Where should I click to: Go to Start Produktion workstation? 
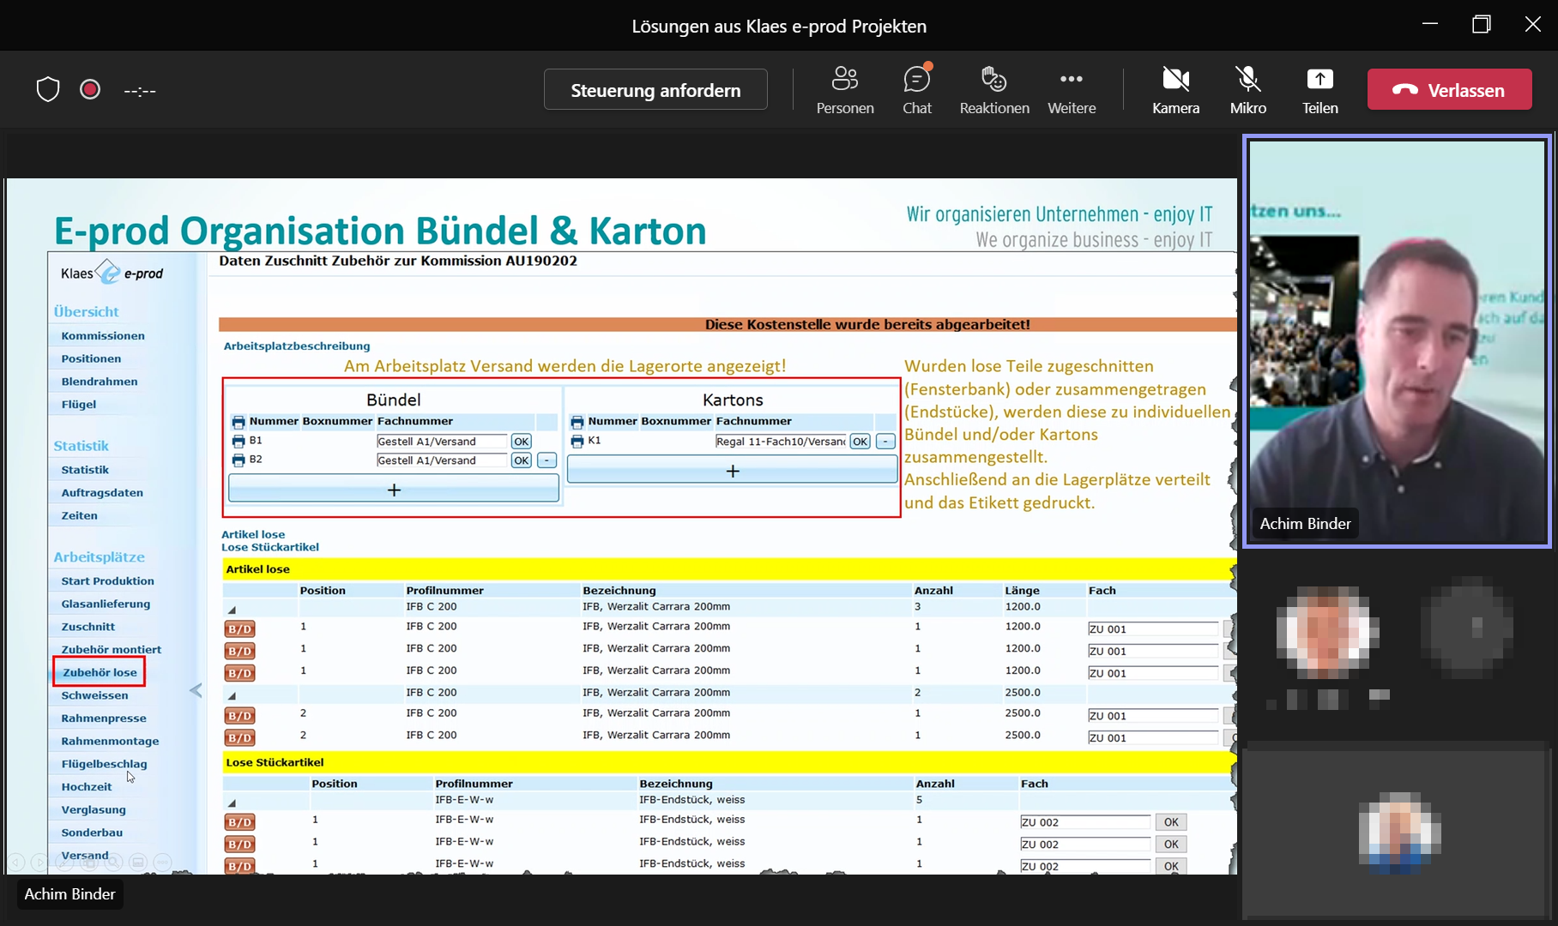point(108,581)
